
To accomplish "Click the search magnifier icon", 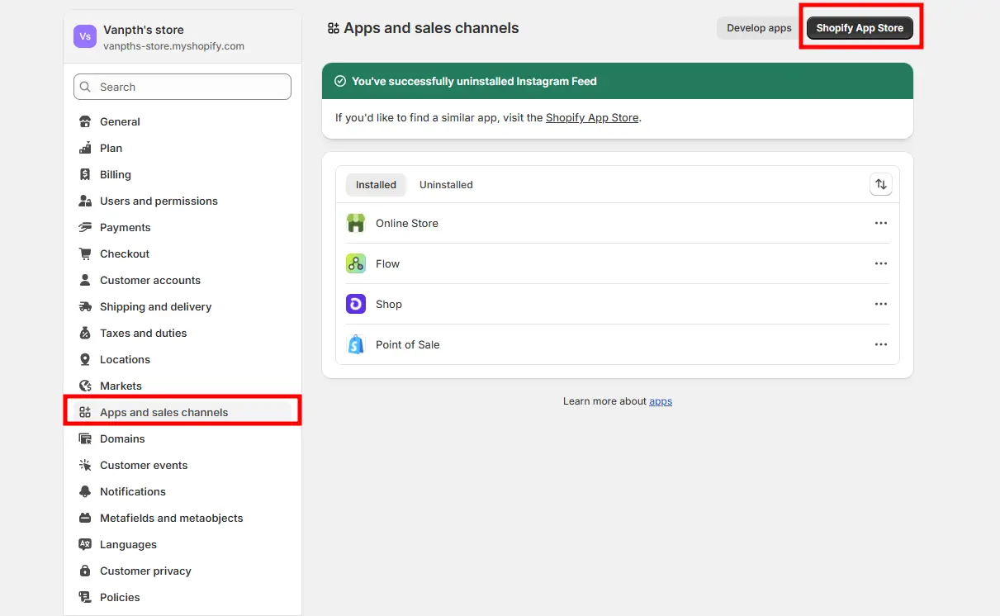I will (87, 87).
